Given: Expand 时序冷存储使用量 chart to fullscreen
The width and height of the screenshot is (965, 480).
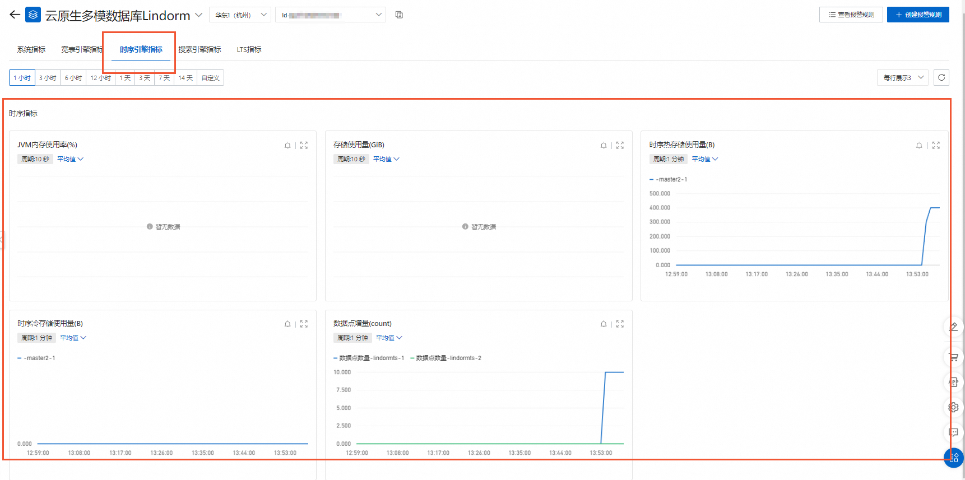Looking at the screenshot, I should (304, 324).
